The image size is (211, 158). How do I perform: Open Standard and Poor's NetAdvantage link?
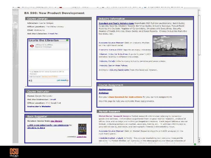[x=116, y=23]
